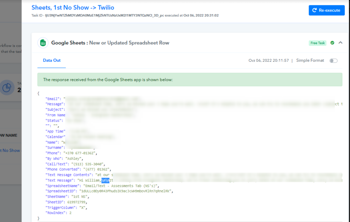Click the SpreadsheetID value
The width and height of the screenshot is (350, 222).
point(126,191)
